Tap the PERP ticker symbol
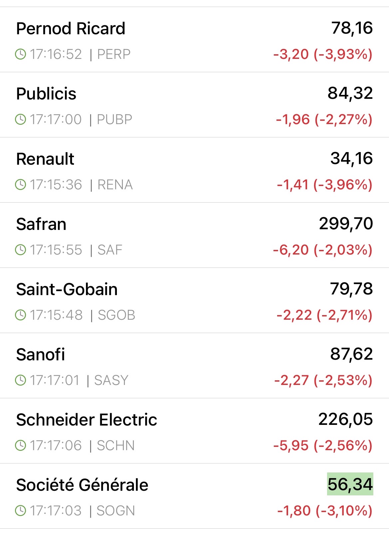This screenshot has height=535, width=389. [x=114, y=54]
